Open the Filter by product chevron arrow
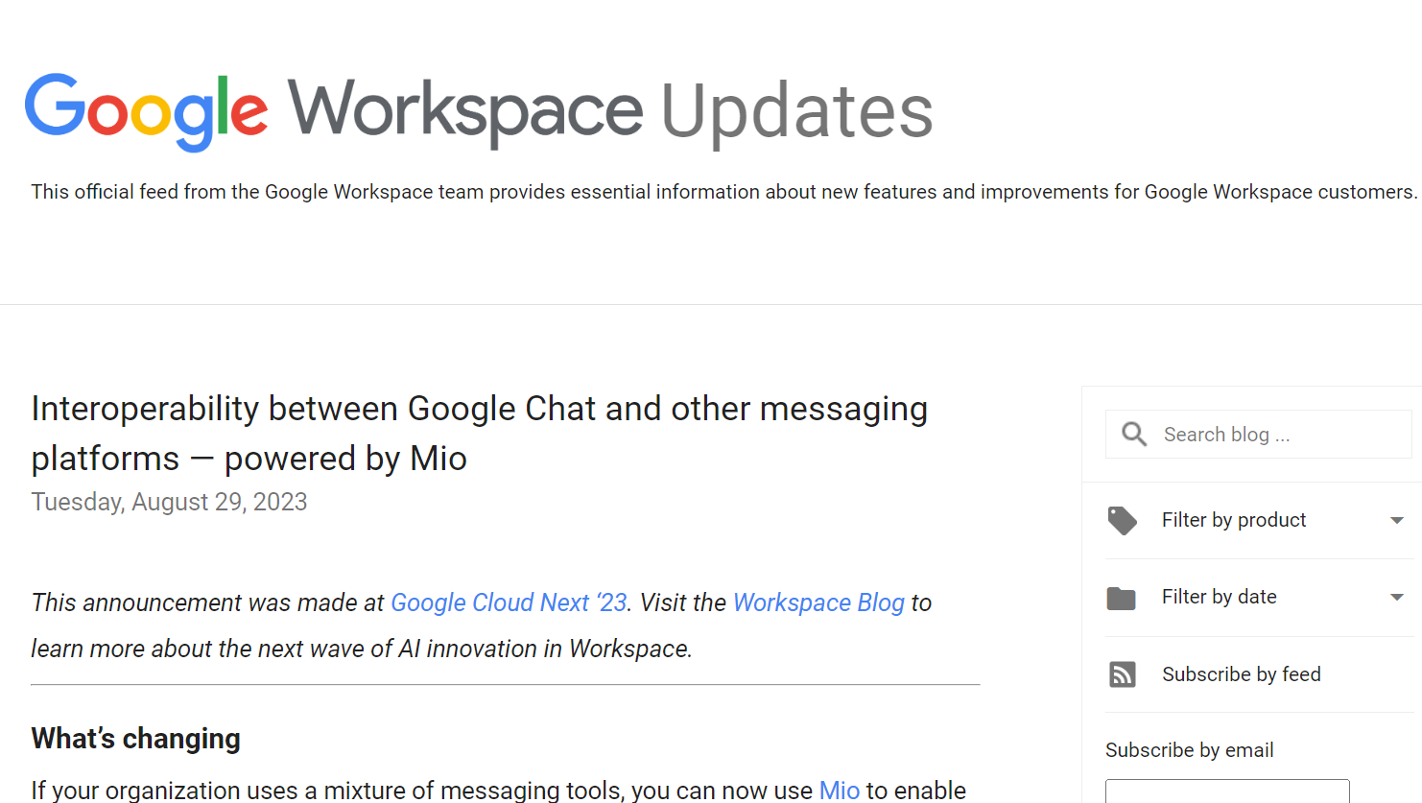Viewport: 1422px width, 803px height. click(1397, 520)
